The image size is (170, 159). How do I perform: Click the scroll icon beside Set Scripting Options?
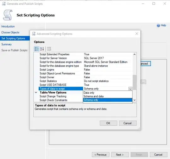pos(8,15)
